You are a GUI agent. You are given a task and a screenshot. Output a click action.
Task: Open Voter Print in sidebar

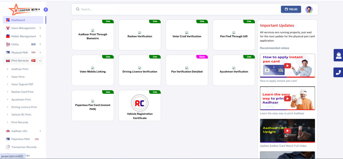tap(18, 77)
